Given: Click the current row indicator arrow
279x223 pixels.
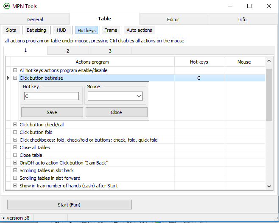Looking at the screenshot, I should coord(8,78).
